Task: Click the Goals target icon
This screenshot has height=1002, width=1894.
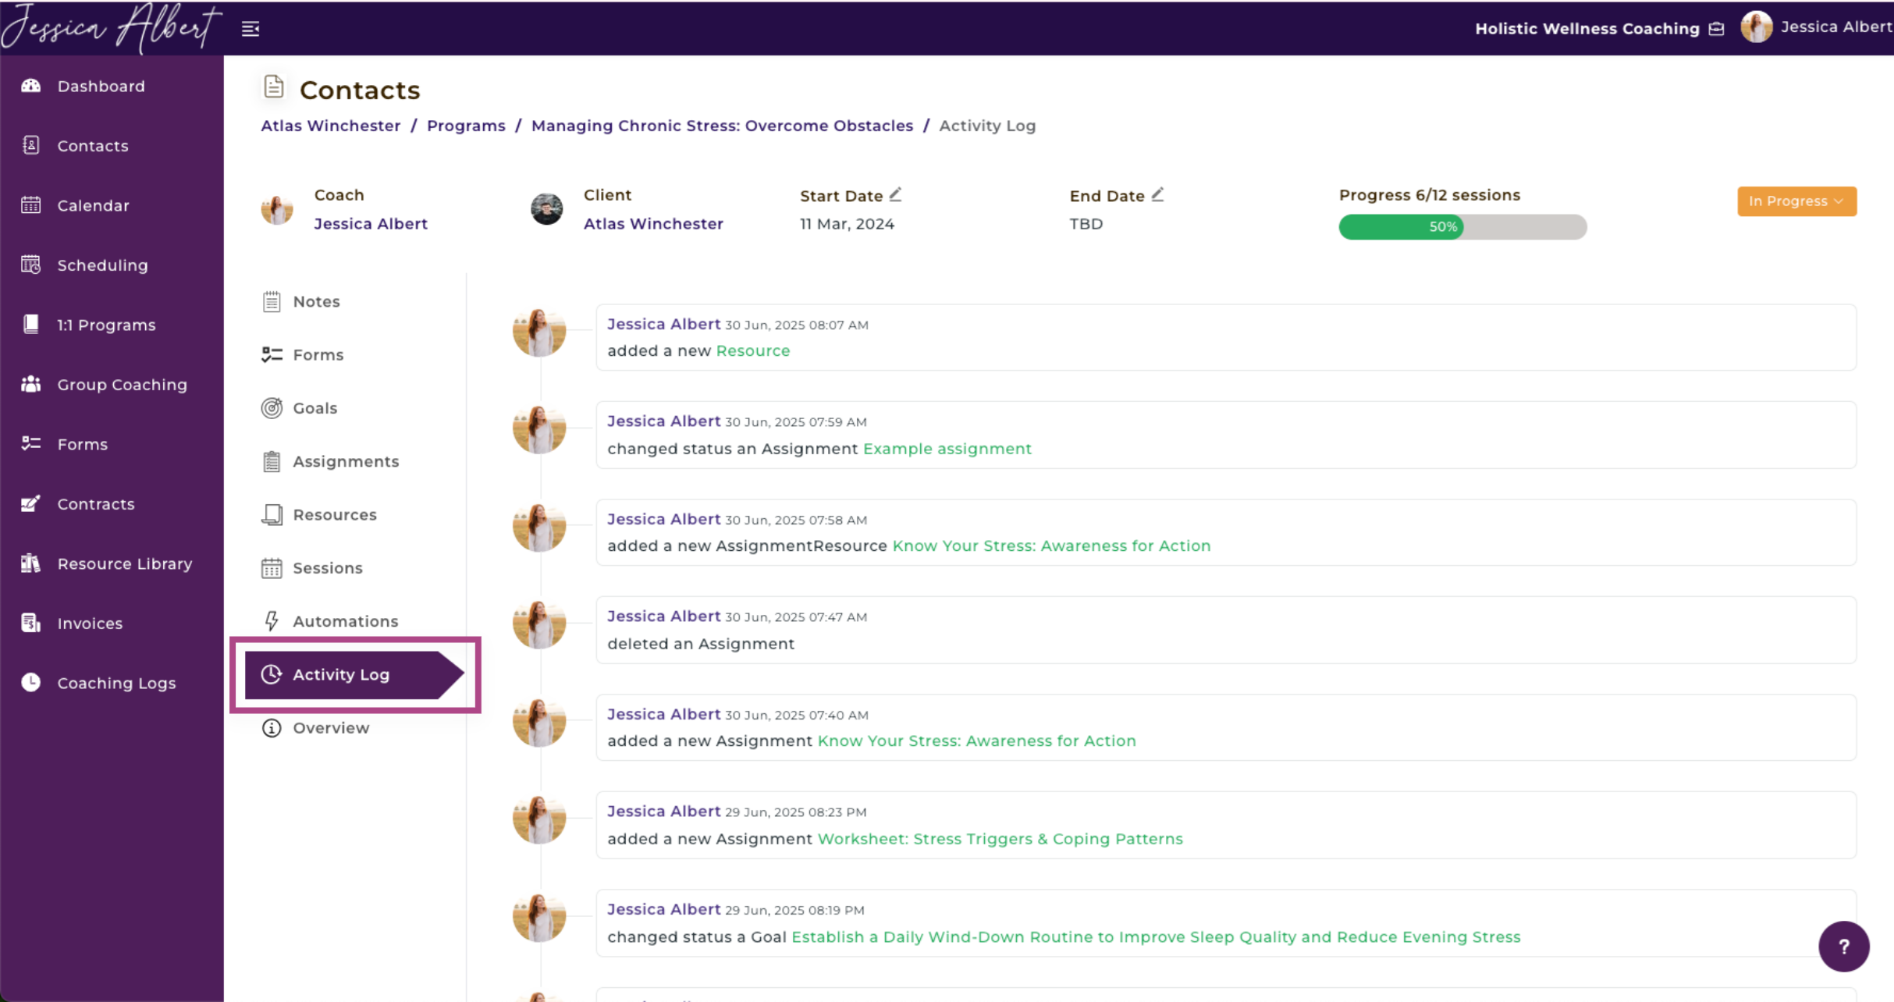Action: pos(272,408)
